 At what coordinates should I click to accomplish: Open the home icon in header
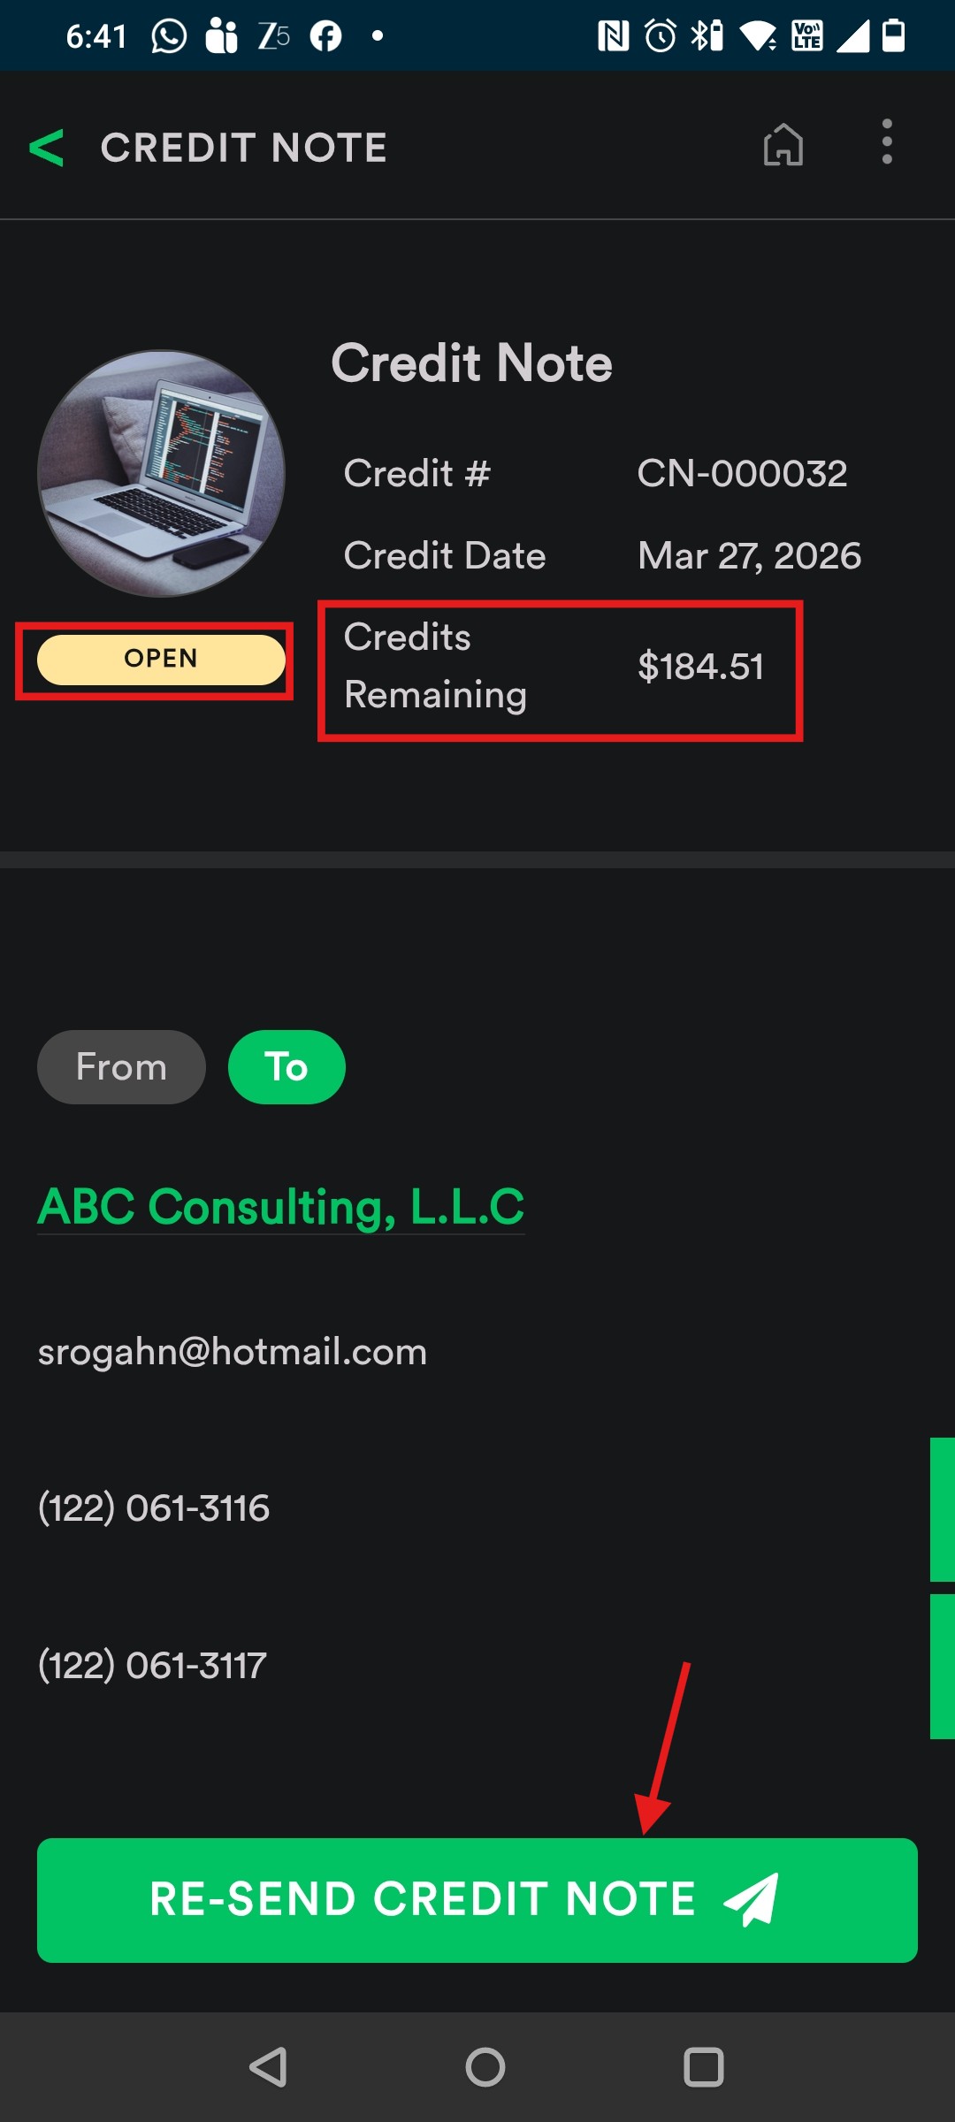[783, 143]
